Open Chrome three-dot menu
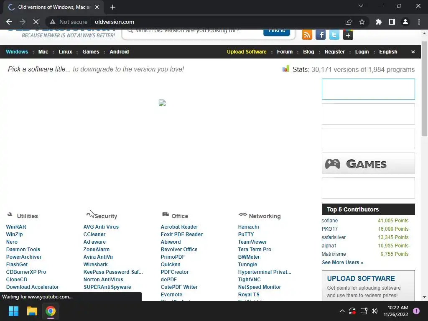 [x=419, y=22]
